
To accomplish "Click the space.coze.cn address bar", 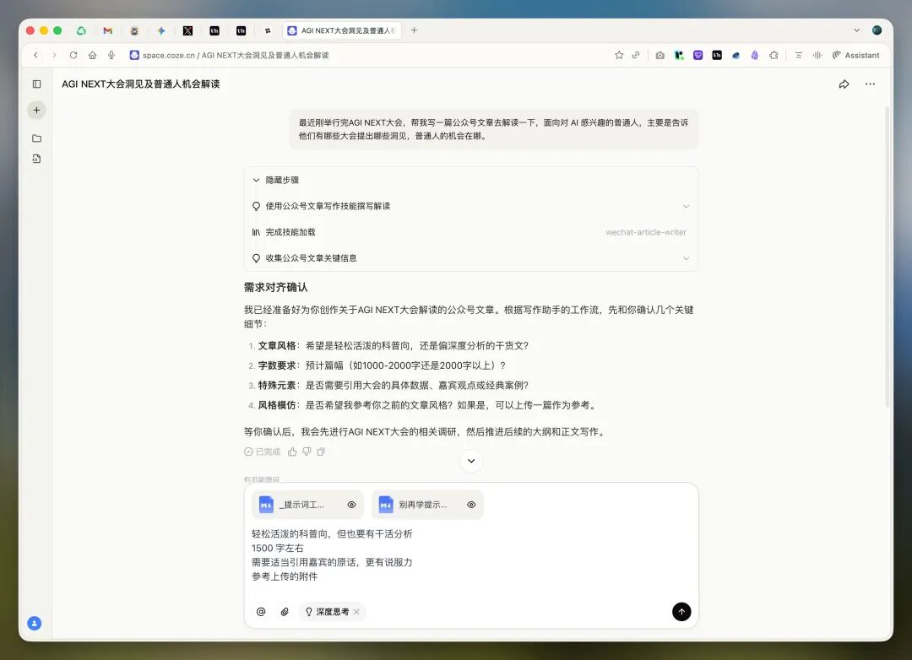I will click(x=235, y=55).
